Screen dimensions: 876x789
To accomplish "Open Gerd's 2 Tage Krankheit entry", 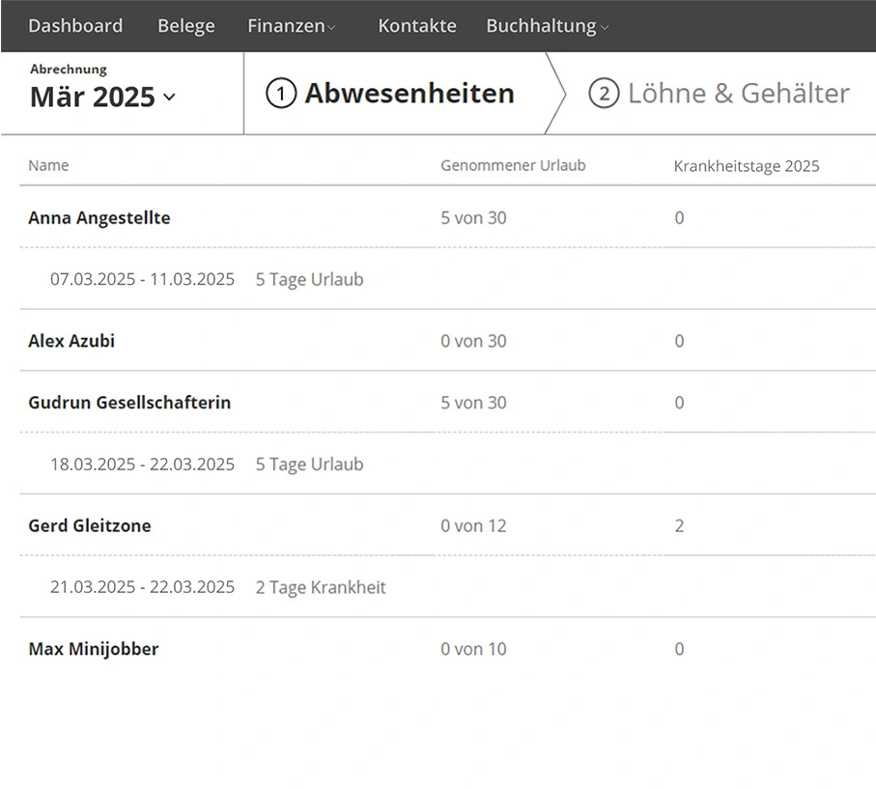I will [x=320, y=588].
